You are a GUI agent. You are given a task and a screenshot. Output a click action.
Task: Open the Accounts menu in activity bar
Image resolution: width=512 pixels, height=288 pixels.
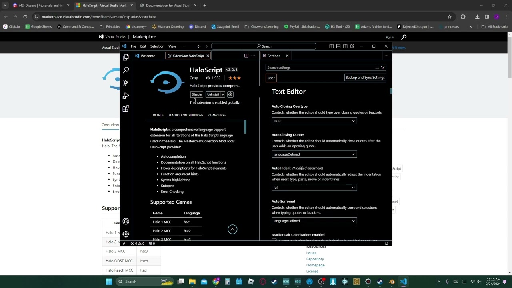[x=126, y=222]
